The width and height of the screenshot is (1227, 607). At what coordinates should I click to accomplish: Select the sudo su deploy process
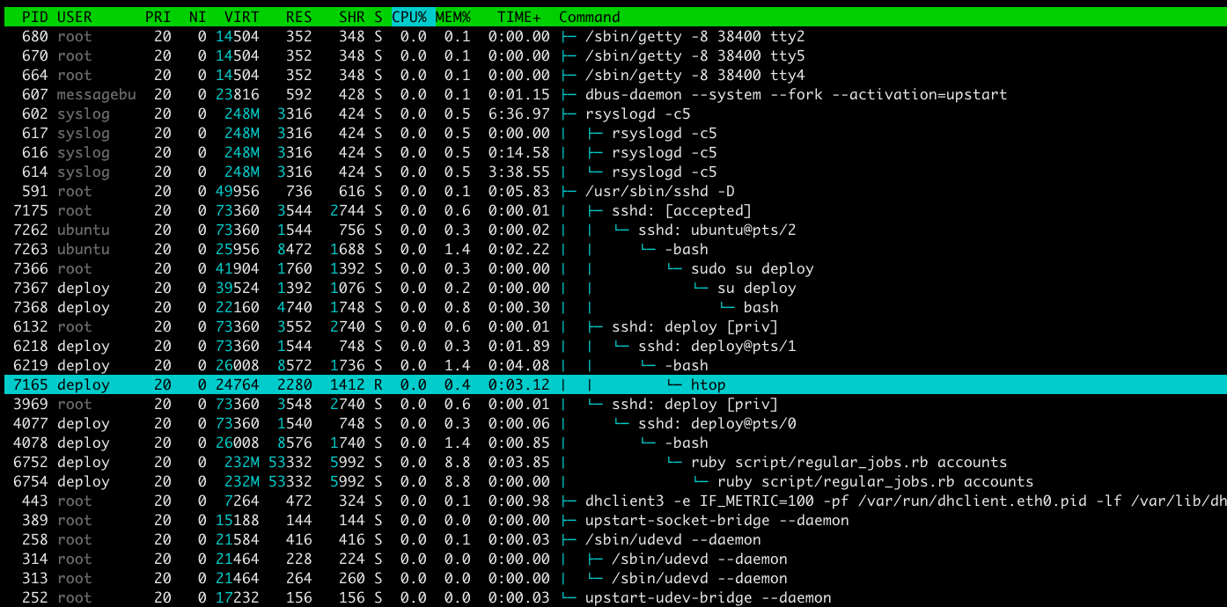(x=752, y=268)
